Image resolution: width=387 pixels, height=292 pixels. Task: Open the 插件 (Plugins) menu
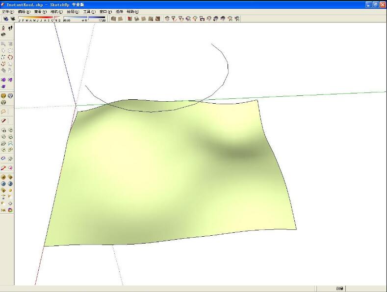point(119,12)
